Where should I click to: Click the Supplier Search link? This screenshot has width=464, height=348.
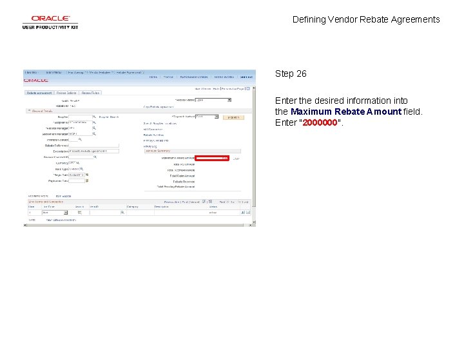coord(109,117)
